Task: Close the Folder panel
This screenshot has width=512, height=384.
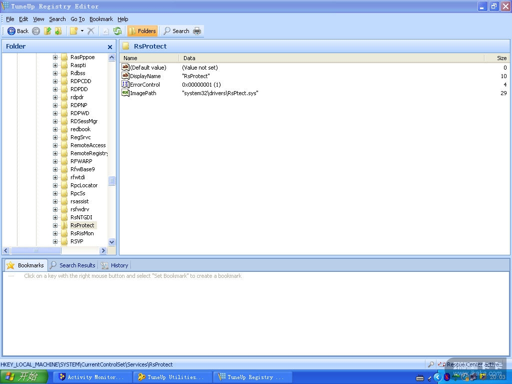Action: [110, 47]
